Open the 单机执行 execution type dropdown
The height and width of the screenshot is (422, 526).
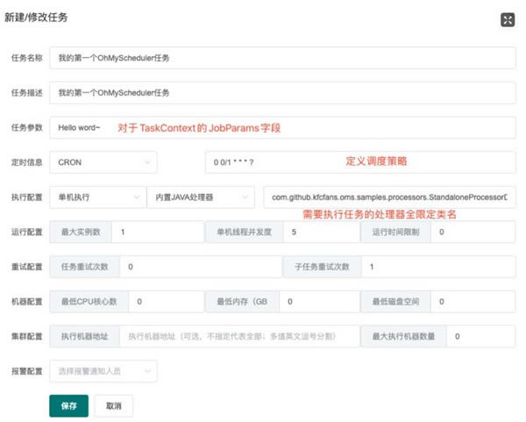[98, 197]
